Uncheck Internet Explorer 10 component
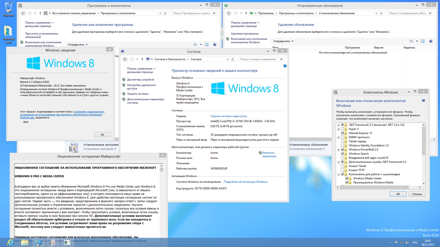The image size is (440, 247). tap(342, 133)
